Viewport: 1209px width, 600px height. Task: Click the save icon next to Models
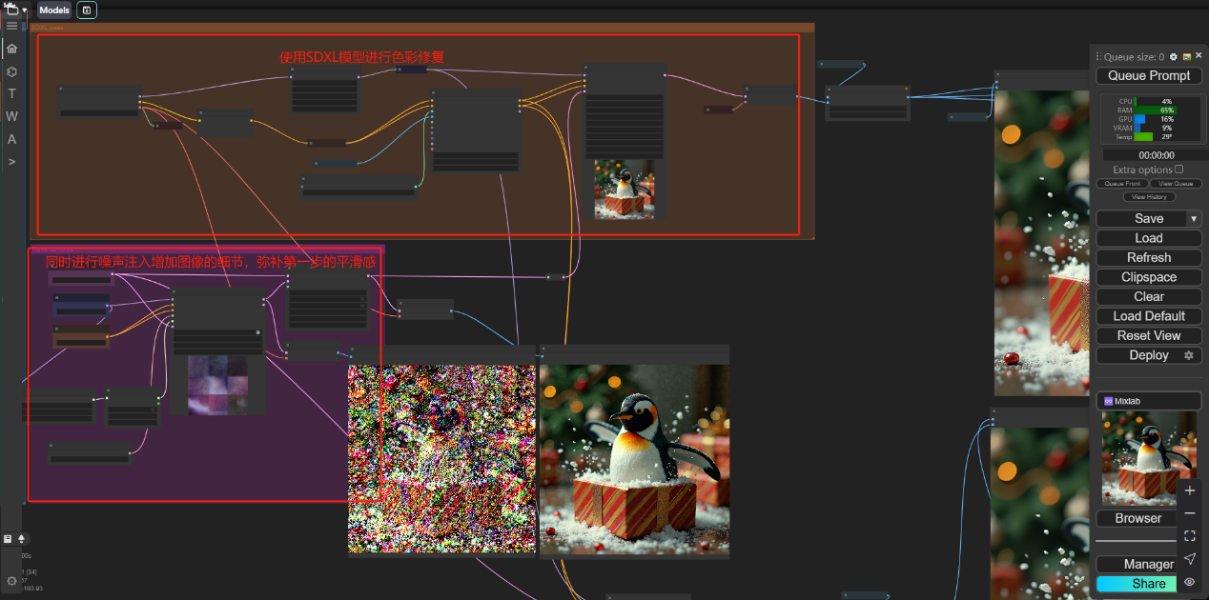coord(87,10)
